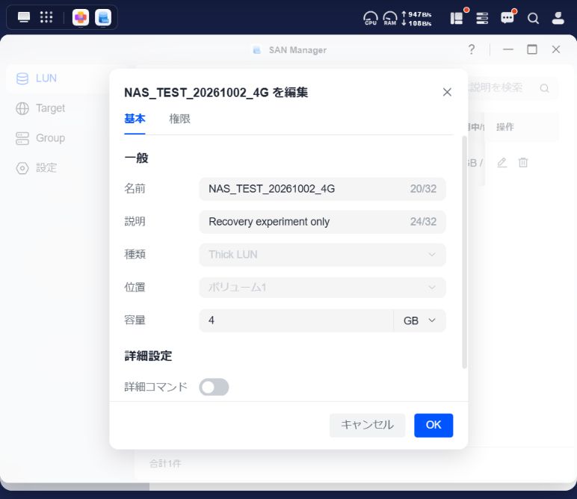
Task: Open SAN Manager help question mark
Action: pyautogui.click(x=472, y=49)
